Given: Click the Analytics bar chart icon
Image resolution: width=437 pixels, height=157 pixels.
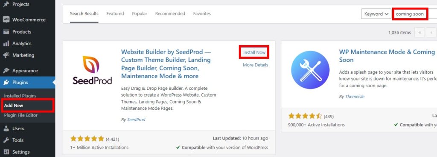Looking at the screenshot, I should 6,44.
